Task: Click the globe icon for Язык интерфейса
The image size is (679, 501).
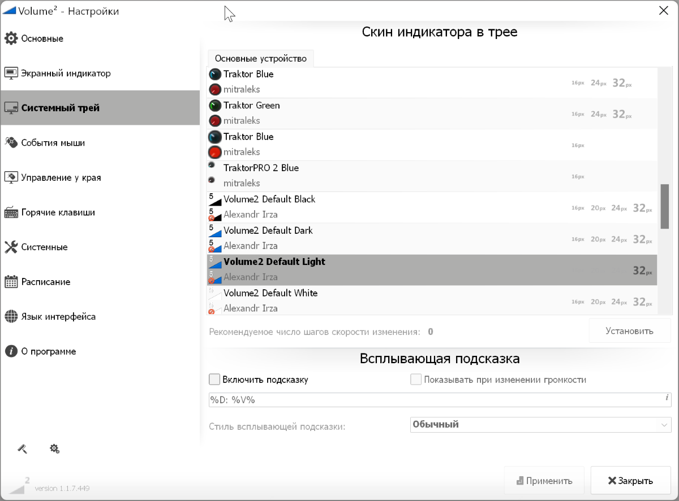Action: tap(11, 316)
